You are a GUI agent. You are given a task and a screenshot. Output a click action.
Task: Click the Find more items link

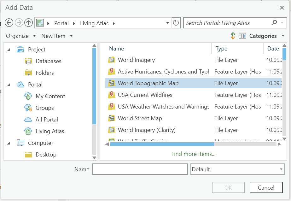(x=193, y=154)
